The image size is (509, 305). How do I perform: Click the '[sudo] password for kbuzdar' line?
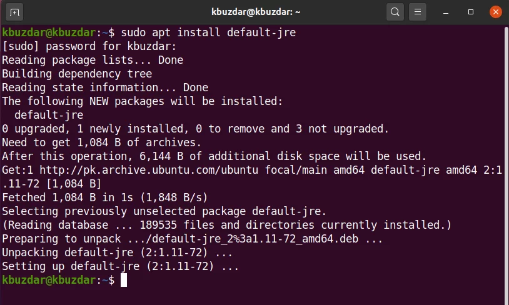(x=89, y=46)
